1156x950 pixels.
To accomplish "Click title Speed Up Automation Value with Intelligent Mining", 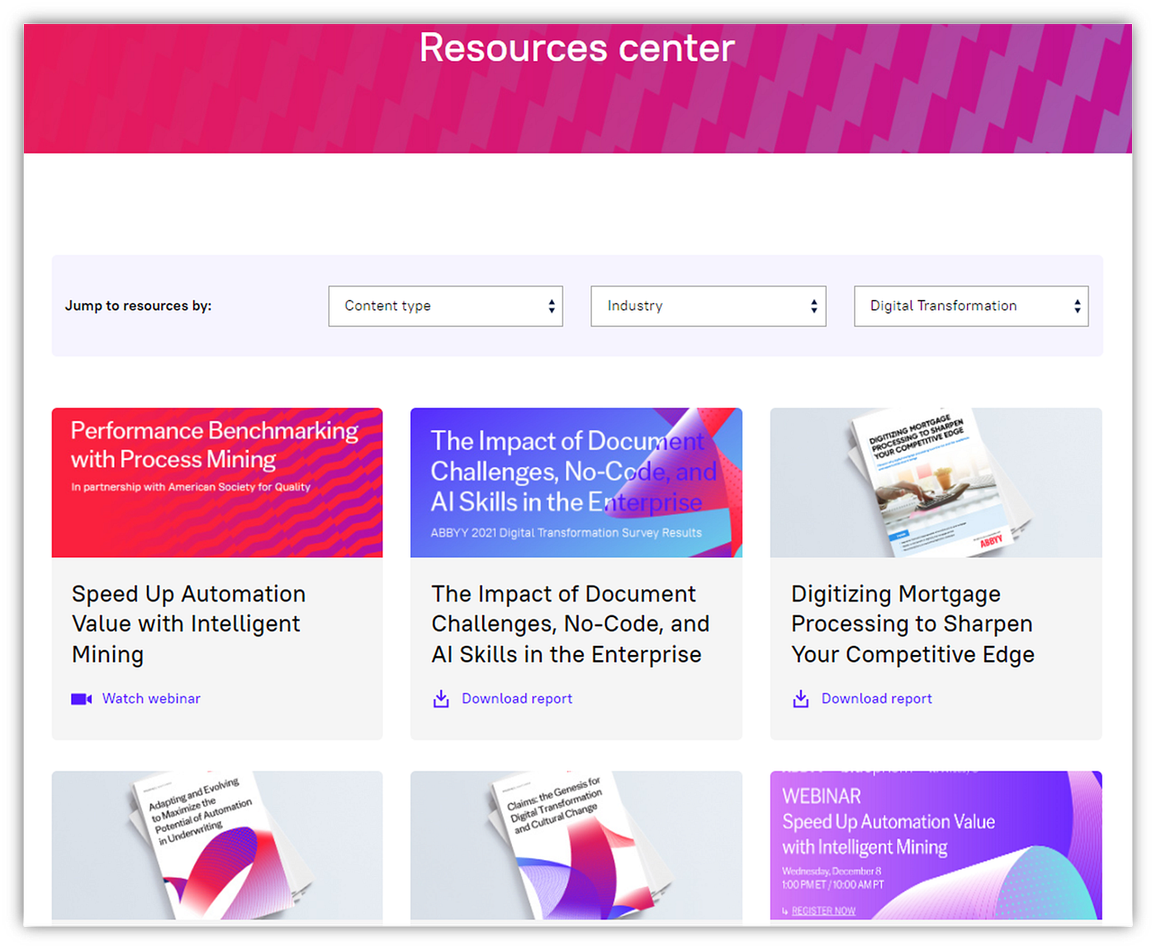I will pyautogui.click(x=189, y=624).
